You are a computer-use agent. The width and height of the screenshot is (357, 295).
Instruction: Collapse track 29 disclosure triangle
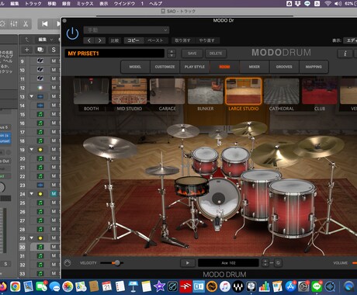(x=31, y=238)
